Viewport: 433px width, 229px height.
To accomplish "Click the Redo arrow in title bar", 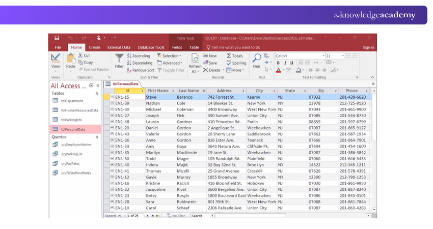I will click(84, 38).
